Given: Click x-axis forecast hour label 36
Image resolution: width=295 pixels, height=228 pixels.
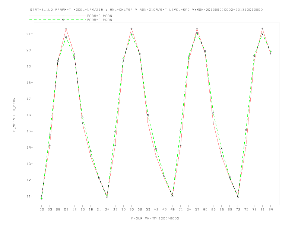Looking at the screenshot, I should coord(140,209).
